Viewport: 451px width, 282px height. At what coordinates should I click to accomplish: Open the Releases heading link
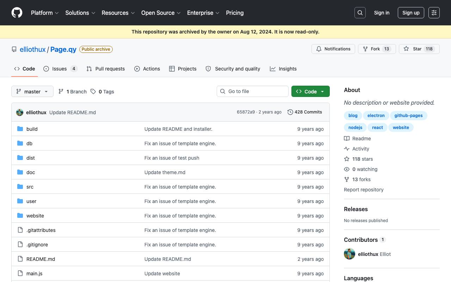[x=356, y=209]
